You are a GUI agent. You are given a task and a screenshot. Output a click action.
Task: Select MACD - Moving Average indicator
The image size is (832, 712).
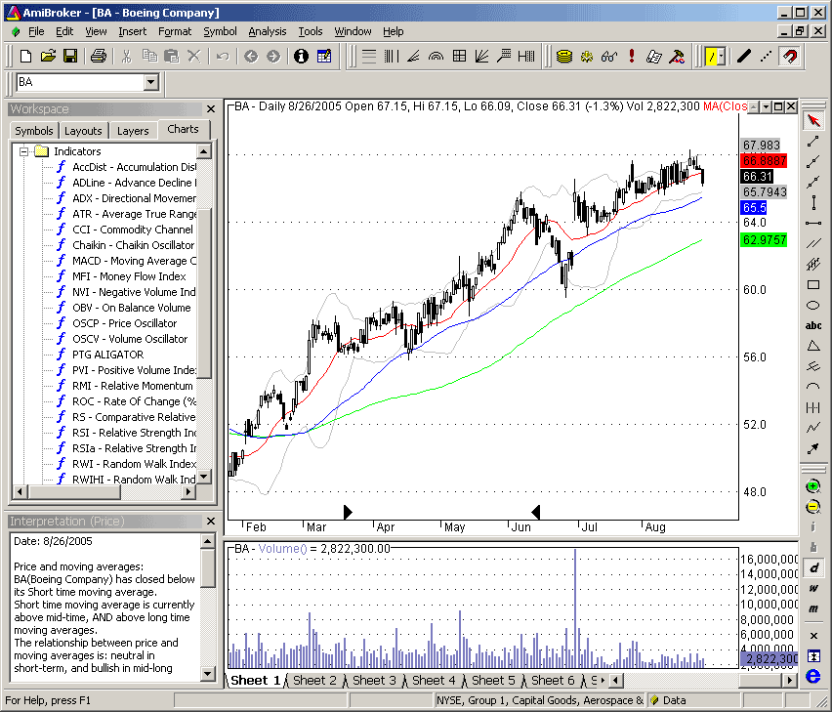tap(134, 261)
